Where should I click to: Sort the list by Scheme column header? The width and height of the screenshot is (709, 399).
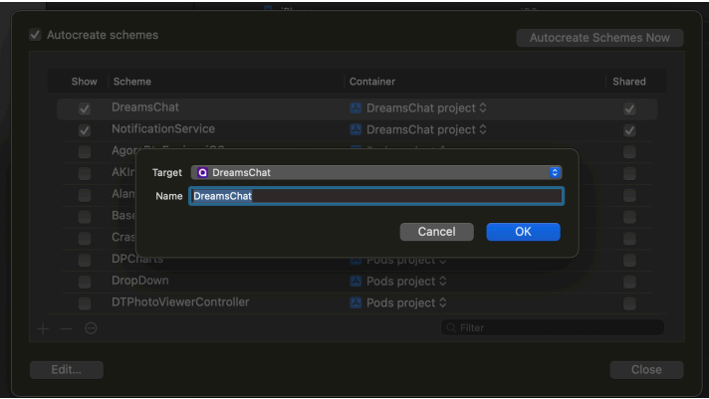pos(132,82)
